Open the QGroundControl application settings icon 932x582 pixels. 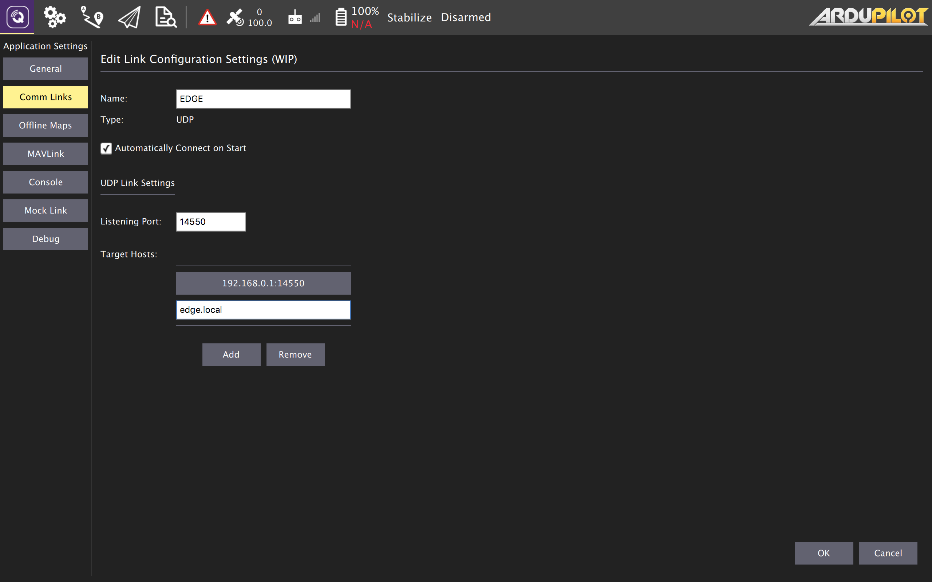tap(17, 17)
